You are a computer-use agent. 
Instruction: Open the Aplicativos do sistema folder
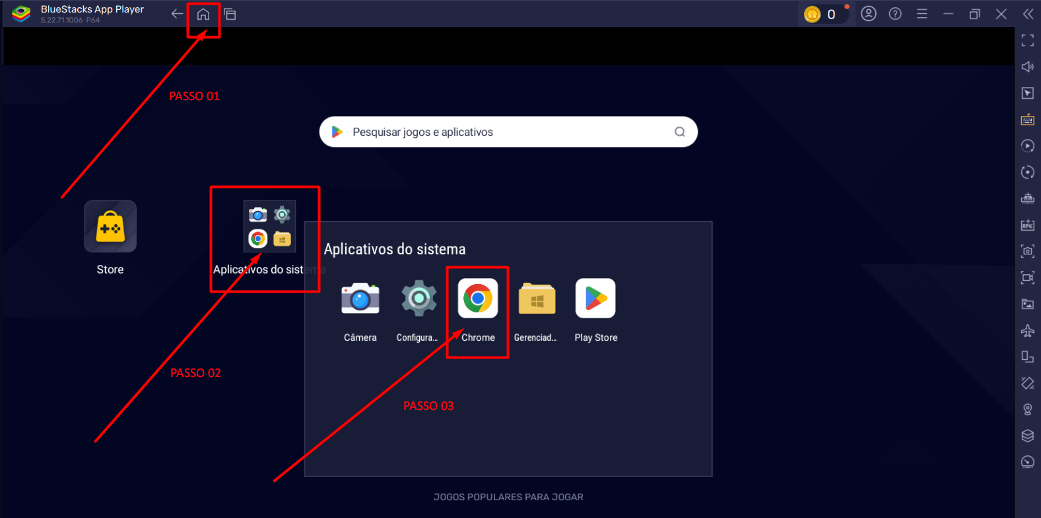pos(269,227)
